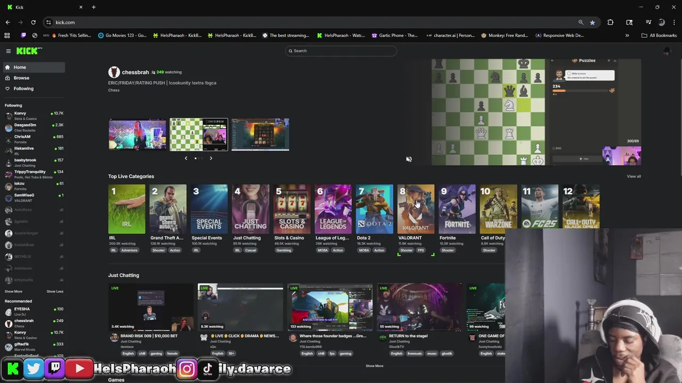Unmute the featured stream via speaker icon

pos(409,159)
